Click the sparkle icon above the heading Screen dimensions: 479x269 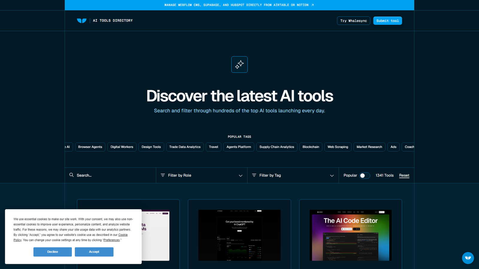[x=239, y=65]
